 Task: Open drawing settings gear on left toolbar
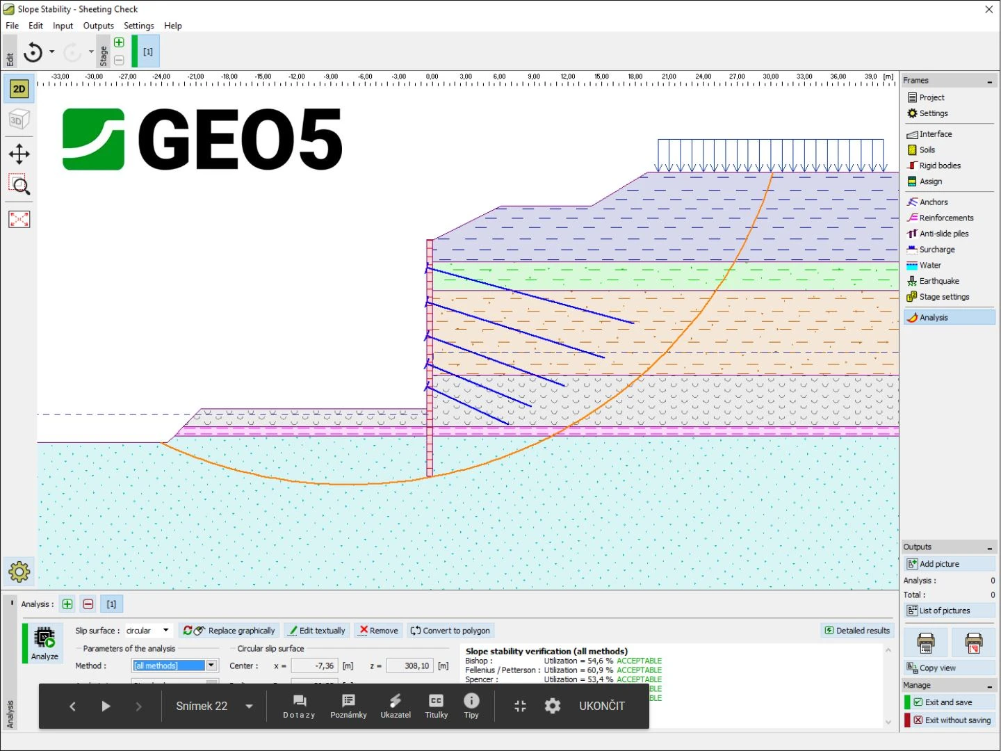coord(19,572)
